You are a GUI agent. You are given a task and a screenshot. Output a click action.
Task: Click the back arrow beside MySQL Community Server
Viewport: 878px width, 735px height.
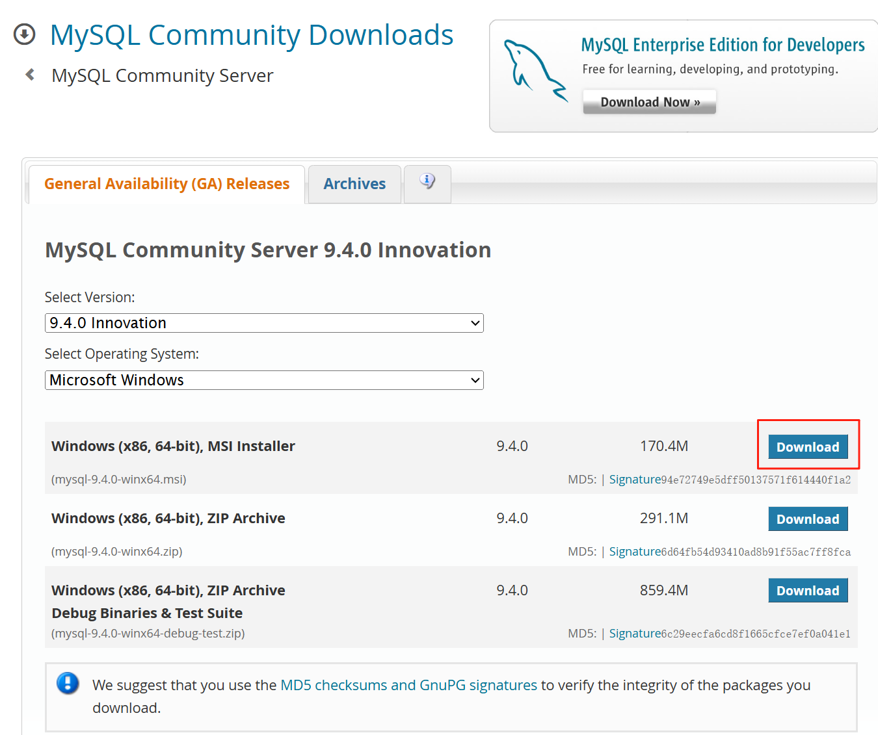coord(30,75)
